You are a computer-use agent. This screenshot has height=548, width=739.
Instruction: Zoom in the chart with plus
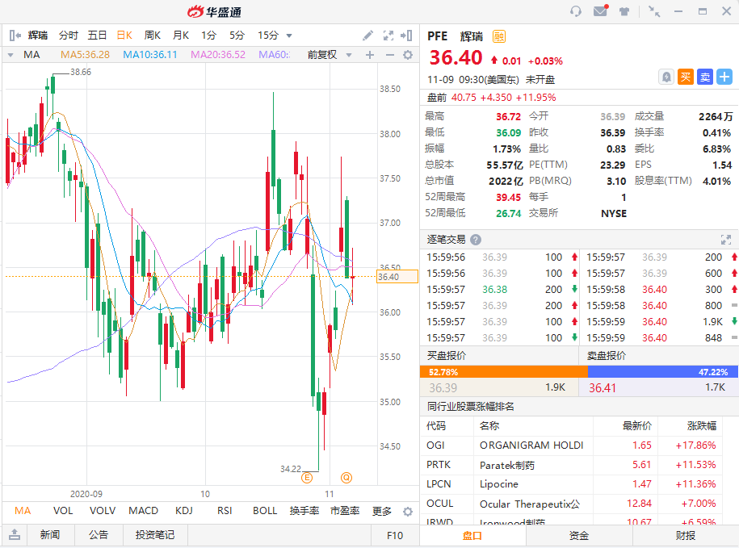pyautogui.click(x=370, y=55)
